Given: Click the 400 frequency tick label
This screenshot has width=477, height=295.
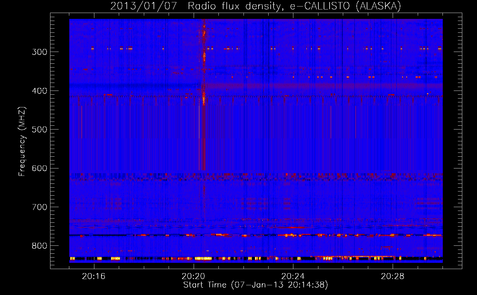Looking at the screenshot, I should pos(40,91).
